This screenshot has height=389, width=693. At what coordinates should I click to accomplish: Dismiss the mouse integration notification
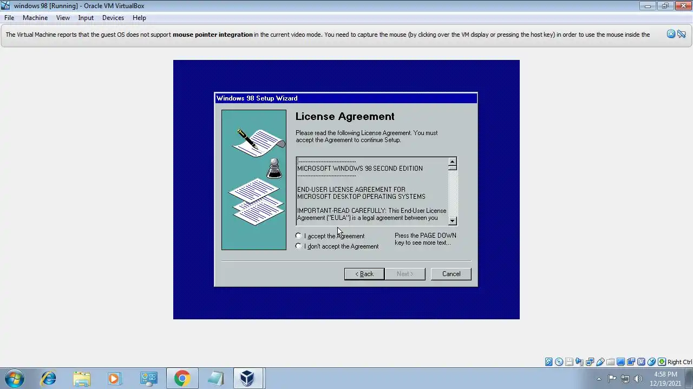click(x=671, y=34)
